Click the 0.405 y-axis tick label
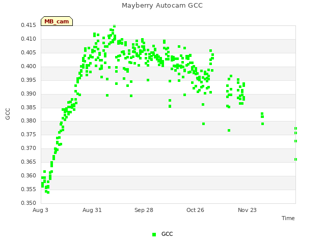This screenshot has height=244, width=326. pos(29,53)
